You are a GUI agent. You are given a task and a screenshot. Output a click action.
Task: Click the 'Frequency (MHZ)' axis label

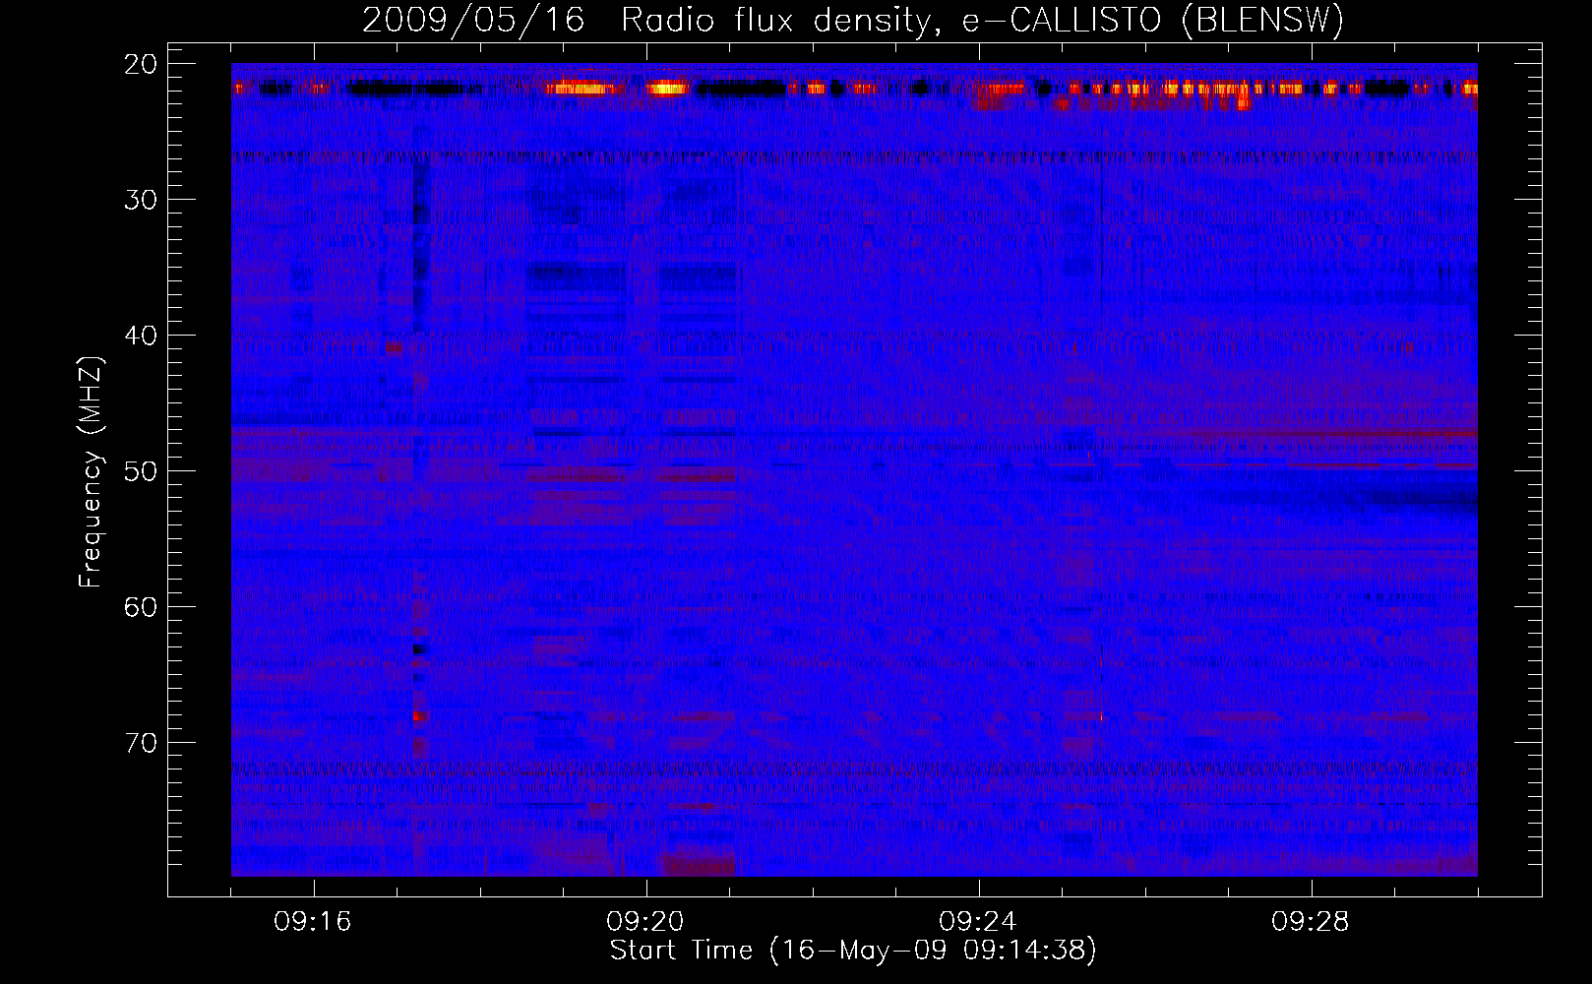(x=91, y=471)
